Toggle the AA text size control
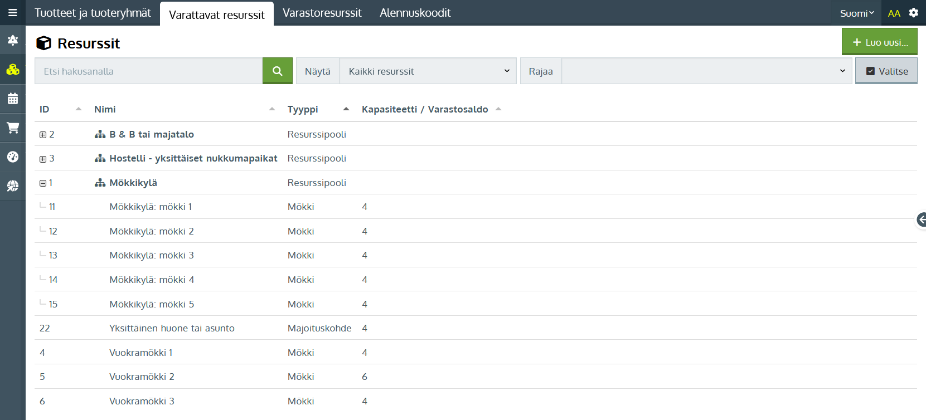This screenshot has width=926, height=420. (894, 13)
